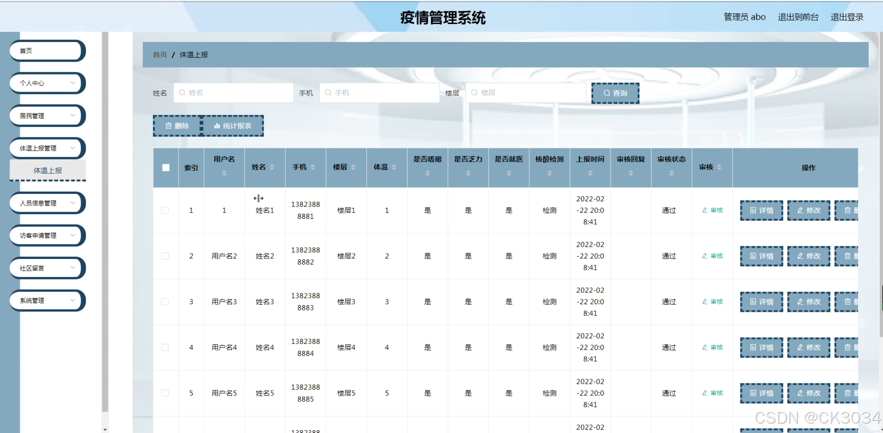Screen dimensions: 883x433
Task: Click the 删除 batch delete button
Action: click(177, 126)
